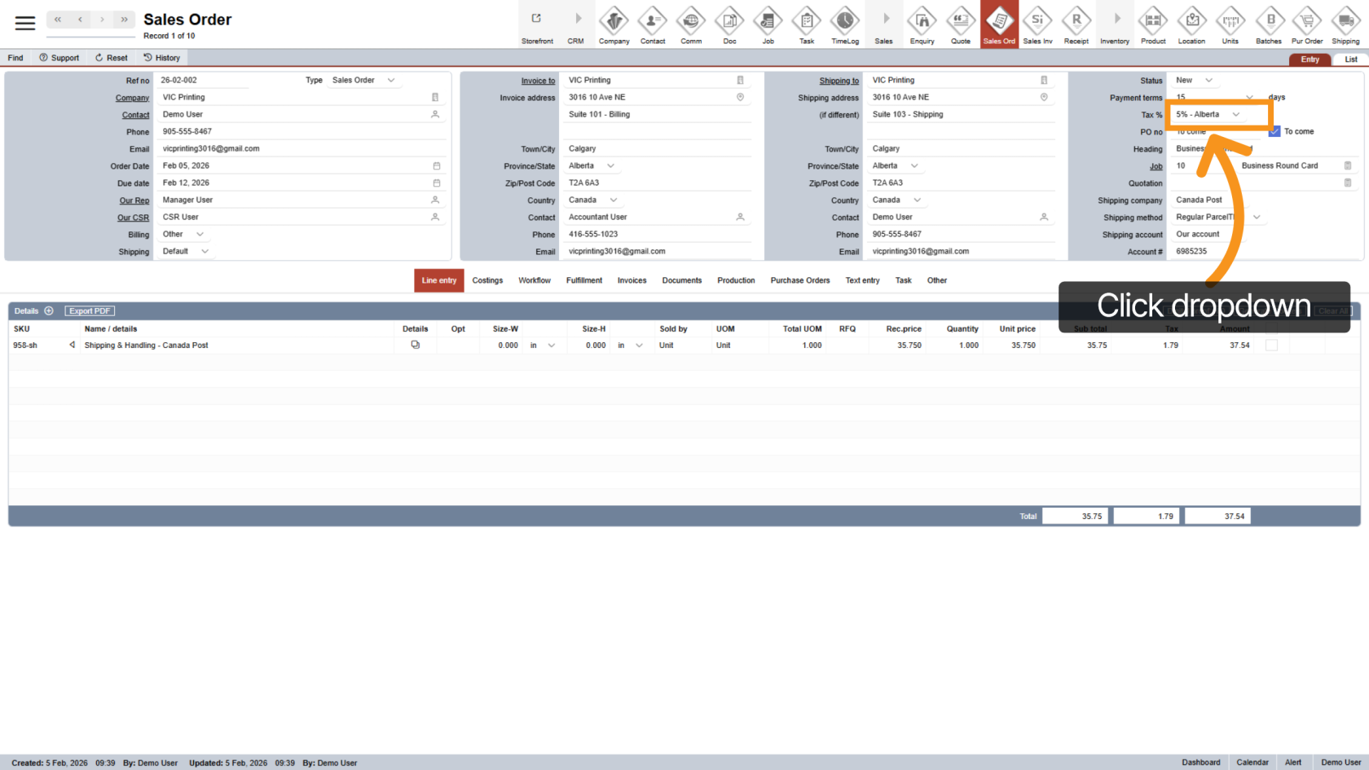Expand the order Type dropdown
This screenshot has width=1369, height=770.
pos(391,81)
